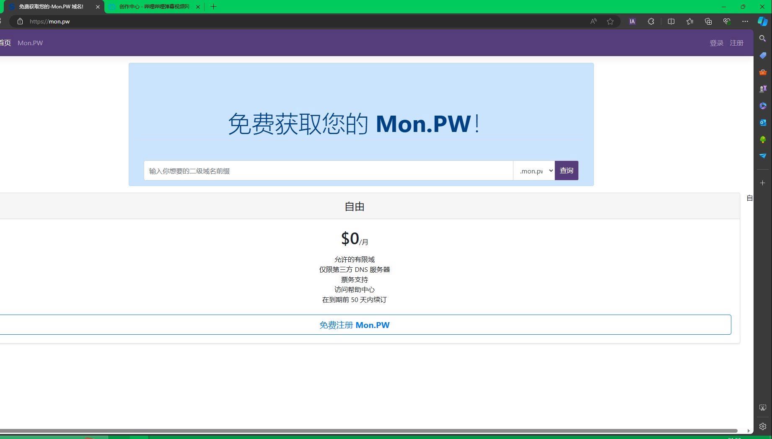Image resolution: width=772 pixels, height=439 pixels.
Task: Open the 首页 nav link
Action: (5, 43)
